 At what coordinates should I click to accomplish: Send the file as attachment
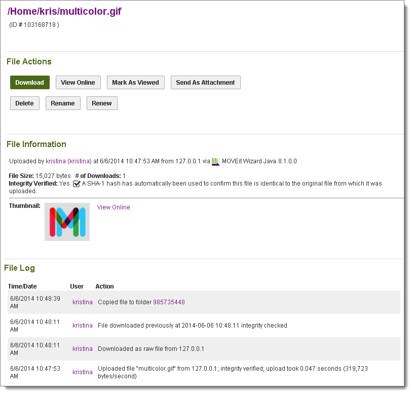(x=205, y=82)
